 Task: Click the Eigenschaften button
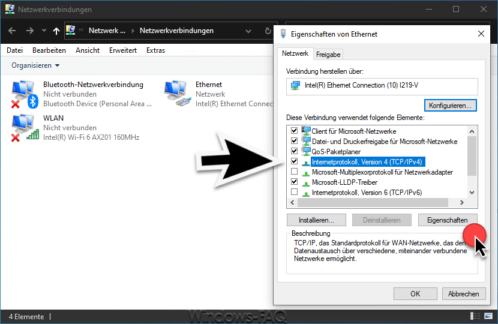tap(447, 220)
